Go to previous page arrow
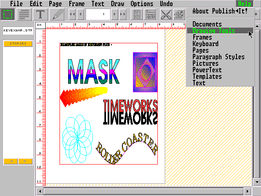The width and height of the screenshot is (261, 196). point(81,14)
